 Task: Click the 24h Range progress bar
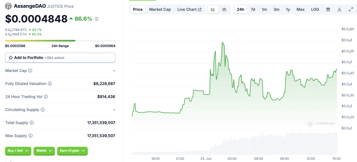(60, 41)
